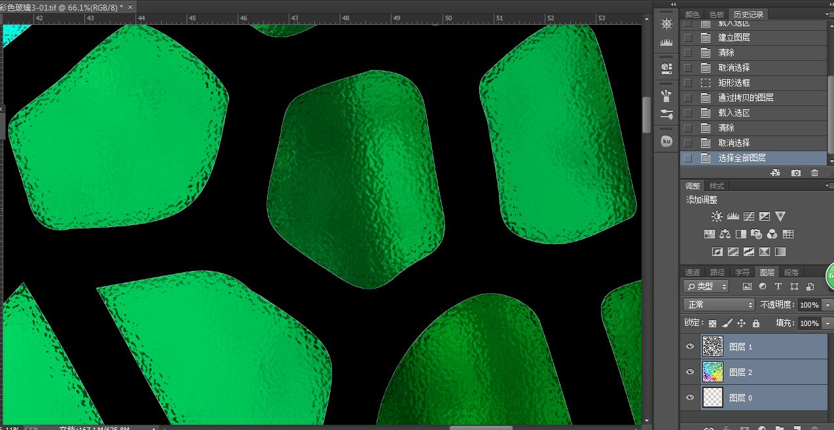Open the 3D properties cube icon in dock
Image resolution: width=834 pixels, height=430 pixels.
[666, 67]
